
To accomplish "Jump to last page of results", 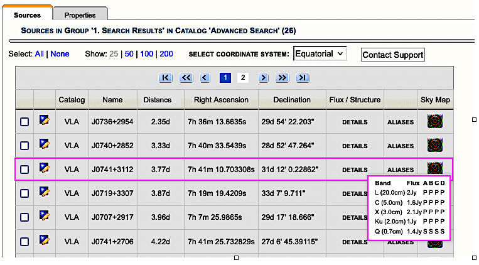I will (303, 77).
